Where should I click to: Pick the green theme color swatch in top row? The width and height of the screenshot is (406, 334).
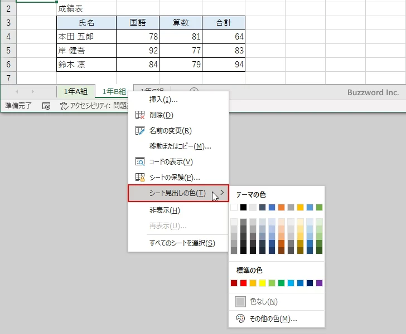319,207
